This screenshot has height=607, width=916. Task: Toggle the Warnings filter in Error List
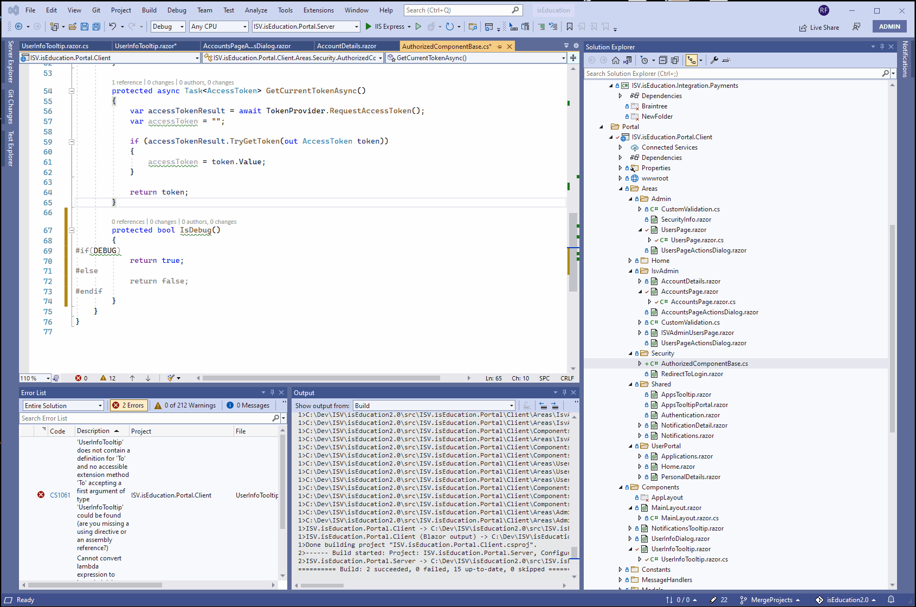[x=185, y=405]
